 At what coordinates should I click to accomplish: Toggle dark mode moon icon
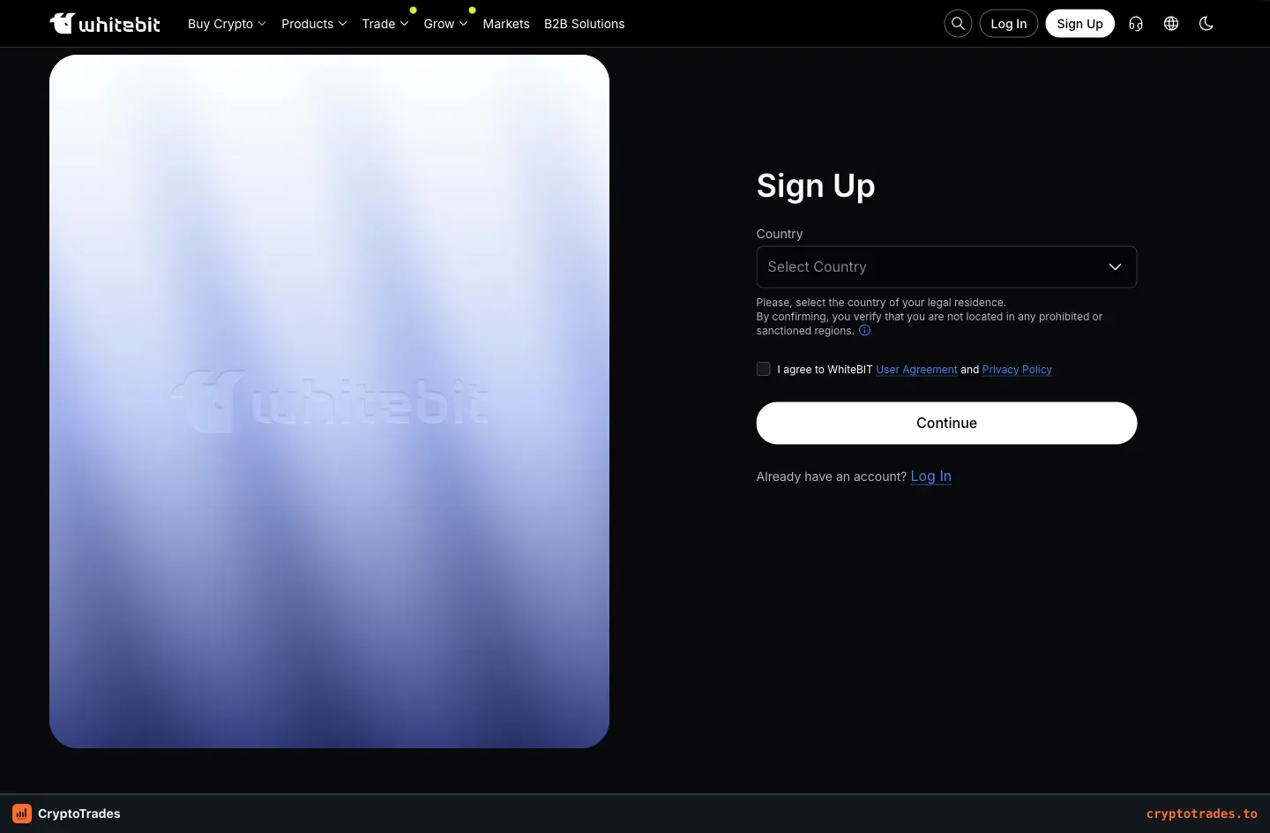(1206, 24)
